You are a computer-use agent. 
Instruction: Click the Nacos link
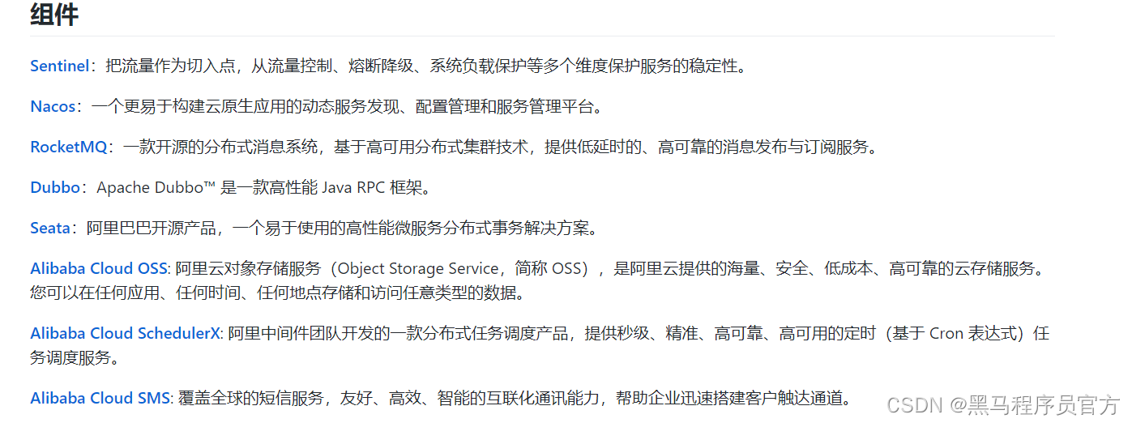click(x=53, y=107)
